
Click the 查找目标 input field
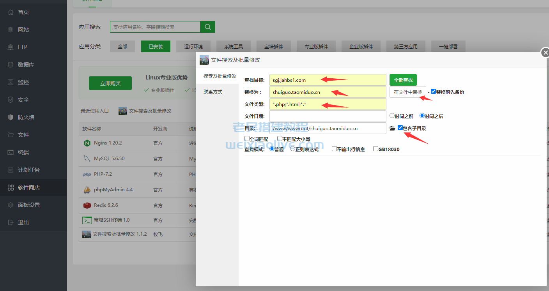click(328, 80)
